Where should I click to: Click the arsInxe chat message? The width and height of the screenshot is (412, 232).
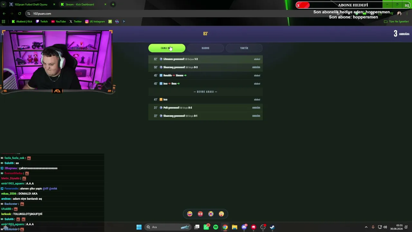click(22, 199)
